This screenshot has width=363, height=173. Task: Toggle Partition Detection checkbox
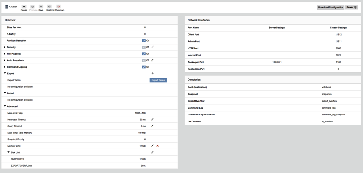[144, 41]
